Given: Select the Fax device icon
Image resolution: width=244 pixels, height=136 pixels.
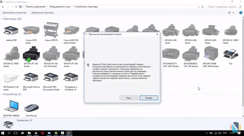Looking at the screenshot, I should pyautogui.click(x=230, y=54).
